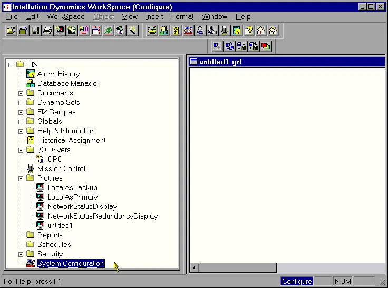Open Mission Control toolbar icon
This screenshot has height=288, width=388.
(x=225, y=31)
